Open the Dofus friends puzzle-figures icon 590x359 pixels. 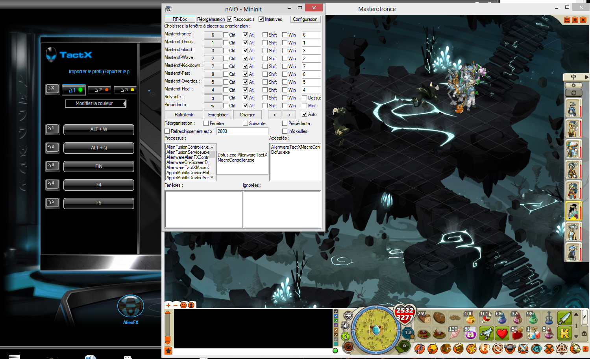click(485, 349)
